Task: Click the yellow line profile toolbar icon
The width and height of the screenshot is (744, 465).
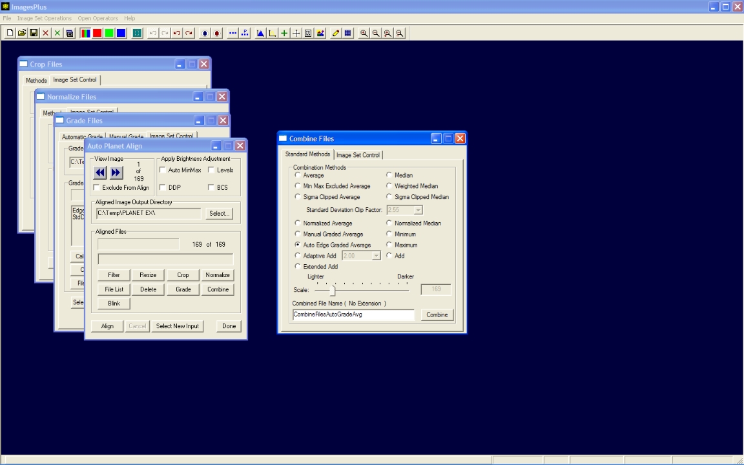Action: tap(273, 33)
